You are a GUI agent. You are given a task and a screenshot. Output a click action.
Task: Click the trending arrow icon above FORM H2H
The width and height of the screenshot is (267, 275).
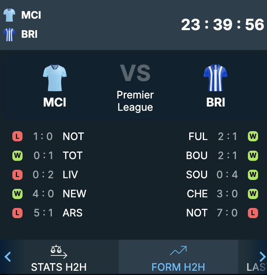(x=178, y=251)
